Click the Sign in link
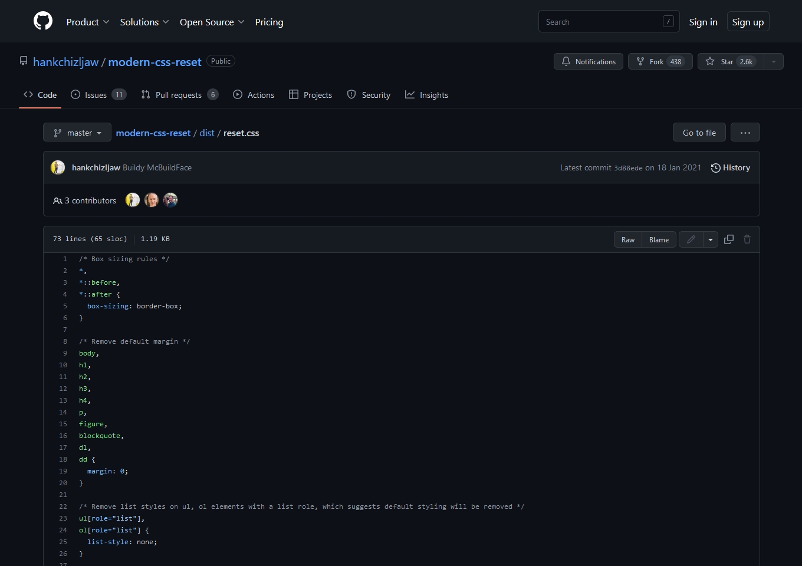 tap(703, 22)
